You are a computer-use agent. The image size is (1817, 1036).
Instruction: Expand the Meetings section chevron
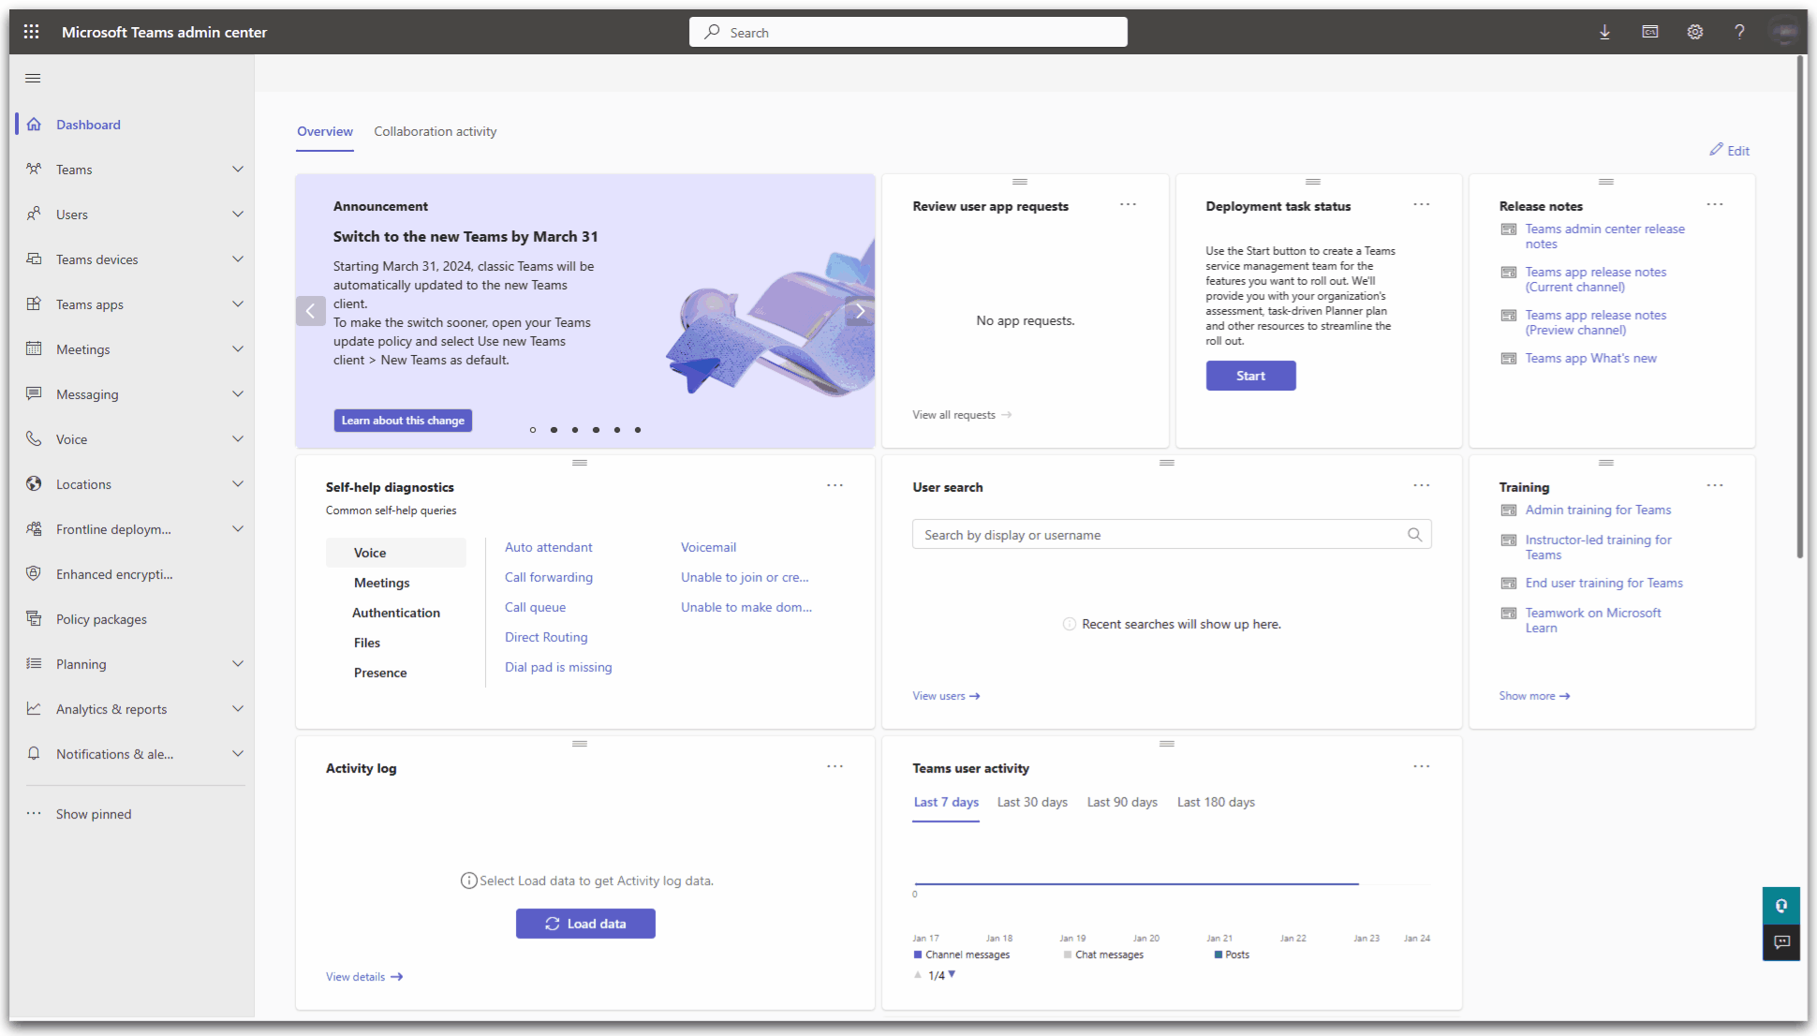point(238,349)
